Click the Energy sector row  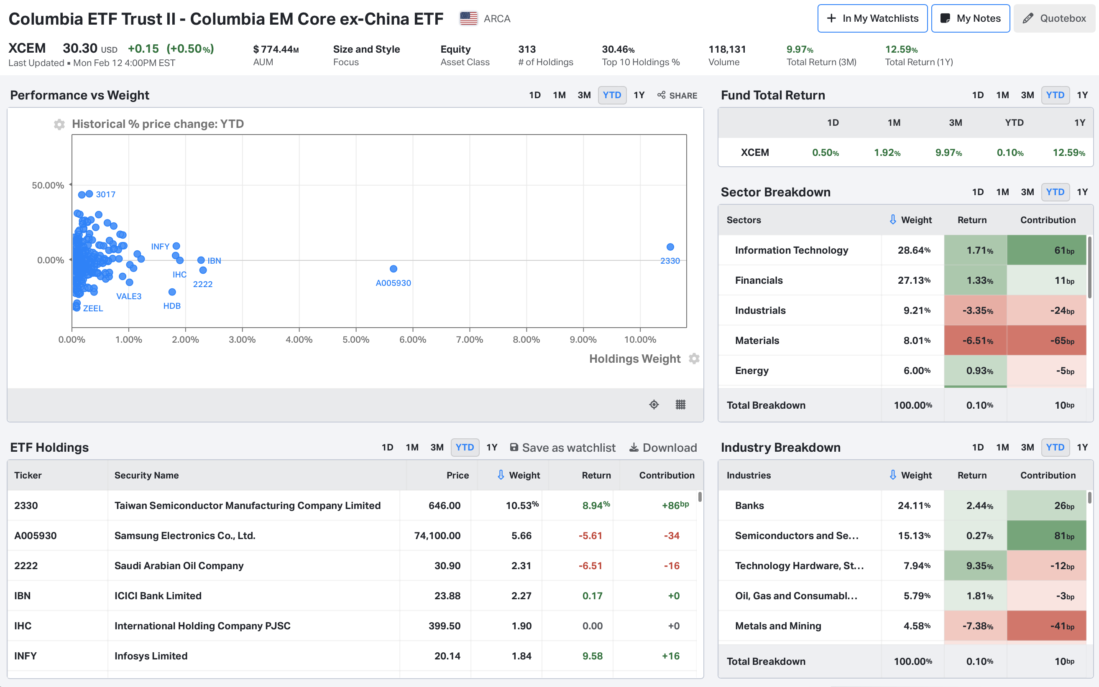tap(902, 370)
